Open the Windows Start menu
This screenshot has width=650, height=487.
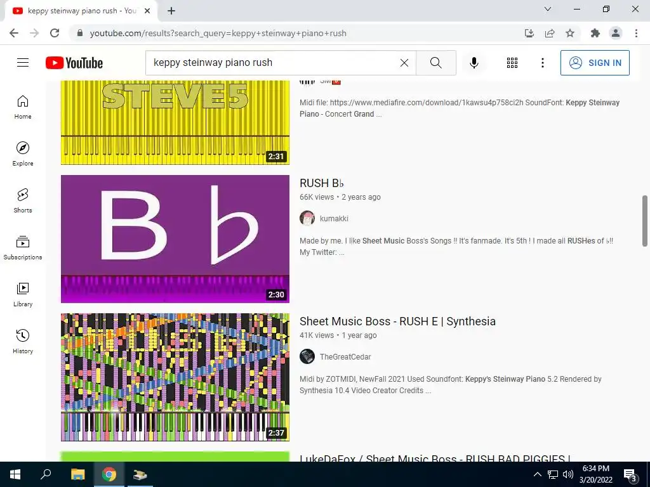[x=15, y=474]
